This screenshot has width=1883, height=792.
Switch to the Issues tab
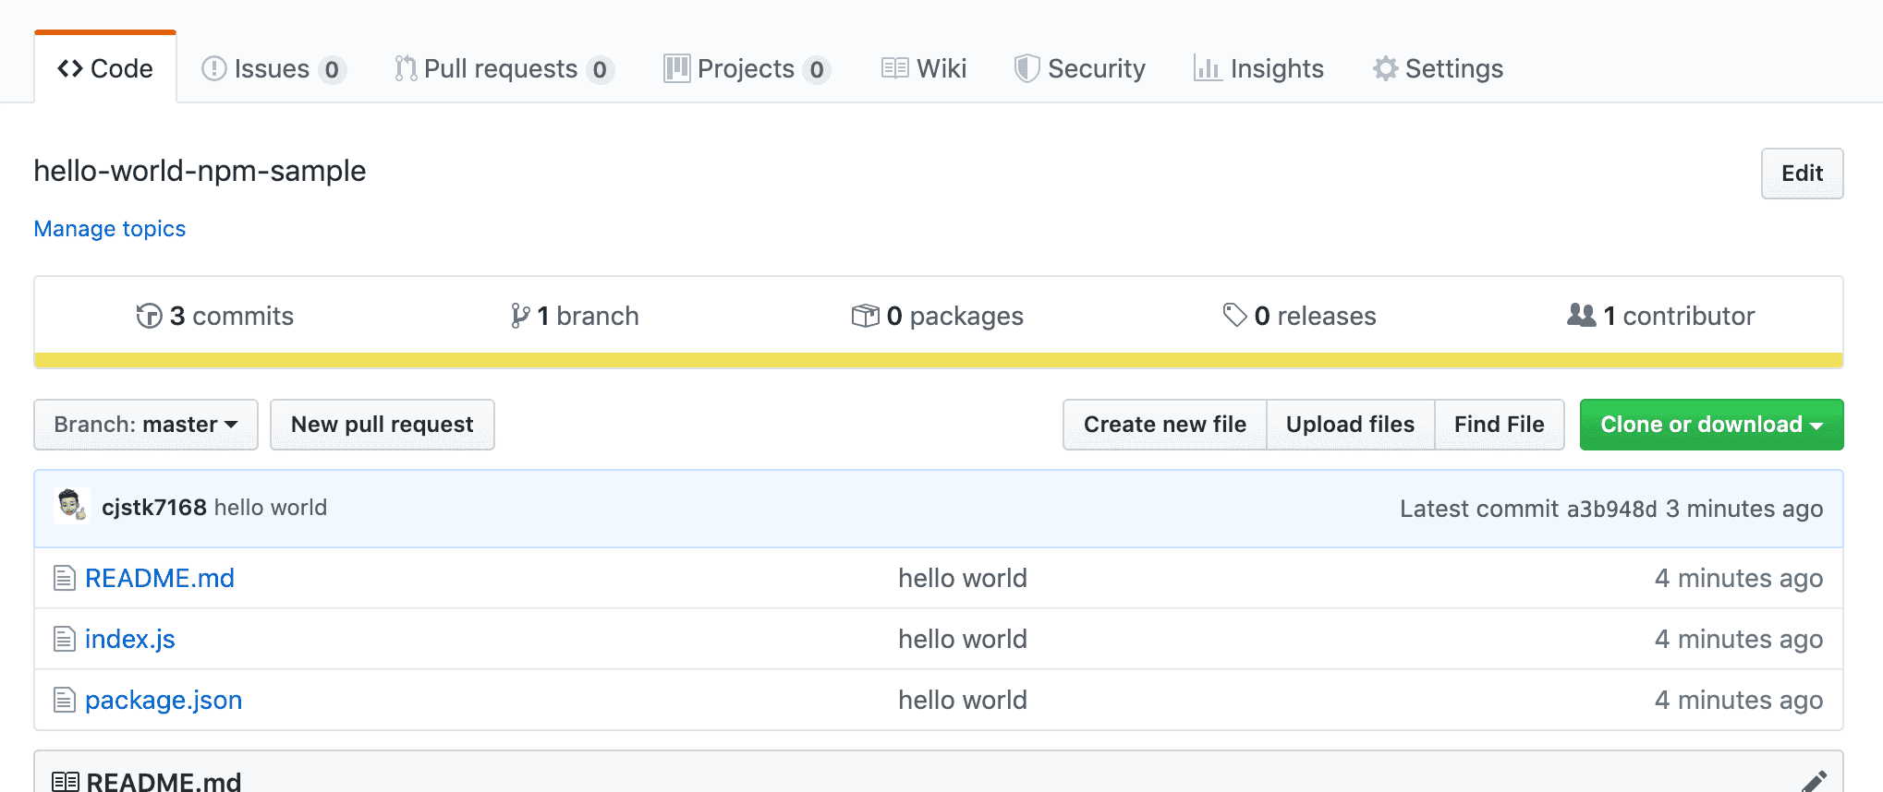pyautogui.click(x=272, y=69)
